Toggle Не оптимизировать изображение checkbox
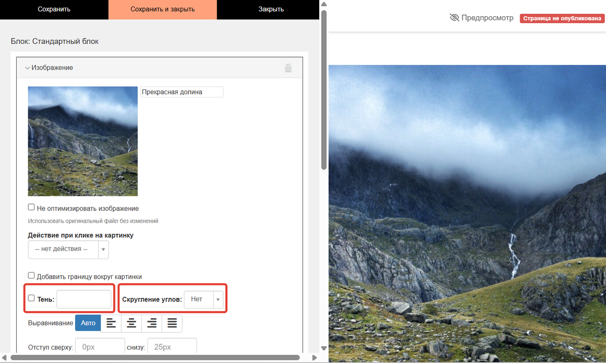The width and height of the screenshot is (606, 363). point(31,208)
